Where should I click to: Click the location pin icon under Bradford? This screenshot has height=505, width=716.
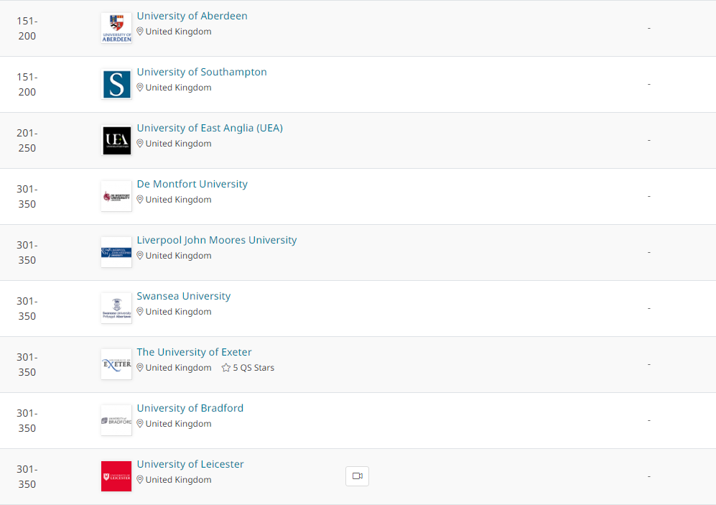tap(140, 424)
